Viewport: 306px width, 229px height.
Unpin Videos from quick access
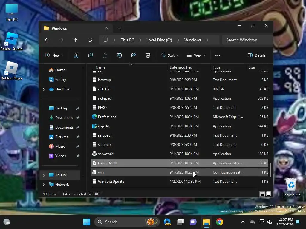78,156
